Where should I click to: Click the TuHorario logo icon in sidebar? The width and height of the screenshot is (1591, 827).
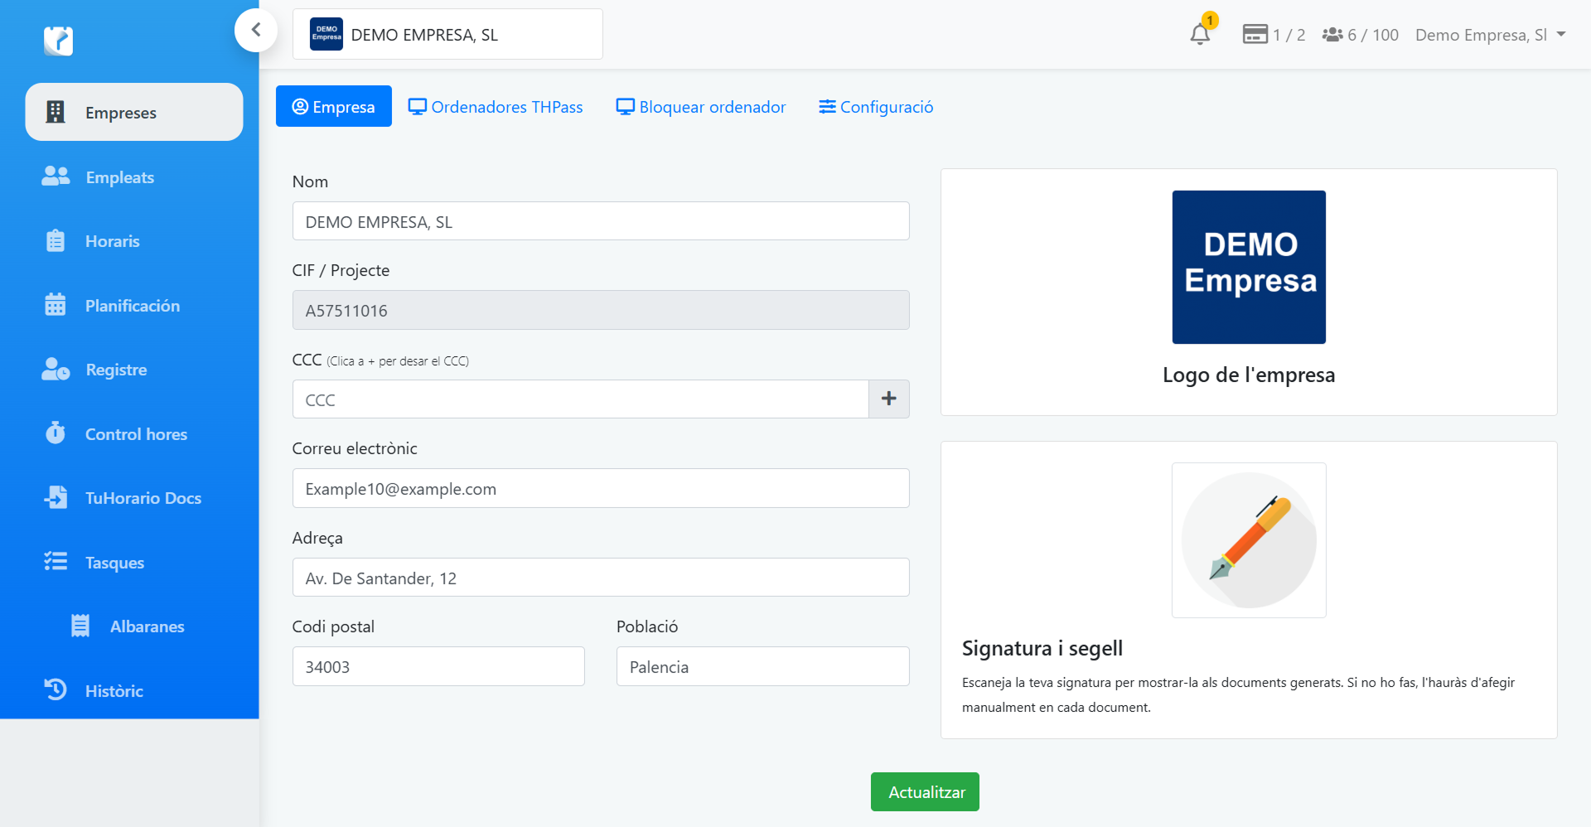pyautogui.click(x=58, y=41)
